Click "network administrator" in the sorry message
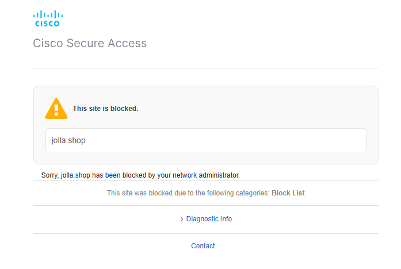This screenshot has width=401, height=269. (206, 175)
